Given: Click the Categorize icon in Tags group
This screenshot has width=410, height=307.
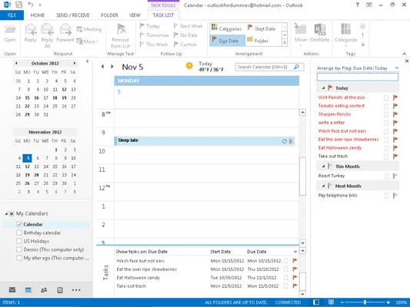Looking at the screenshot, I should 345,29.
